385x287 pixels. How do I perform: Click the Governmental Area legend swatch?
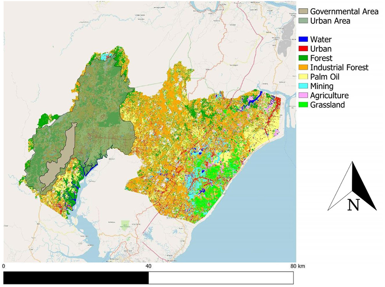coord(303,12)
